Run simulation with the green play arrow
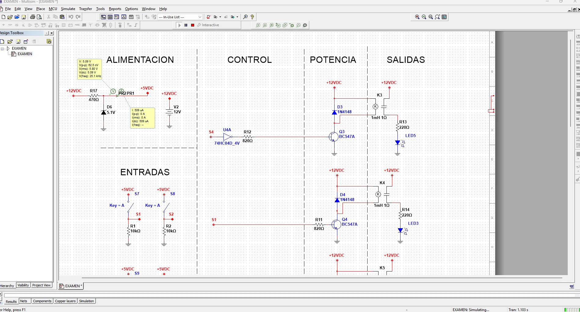The height and width of the screenshot is (312, 580). (x=179, y=25)
